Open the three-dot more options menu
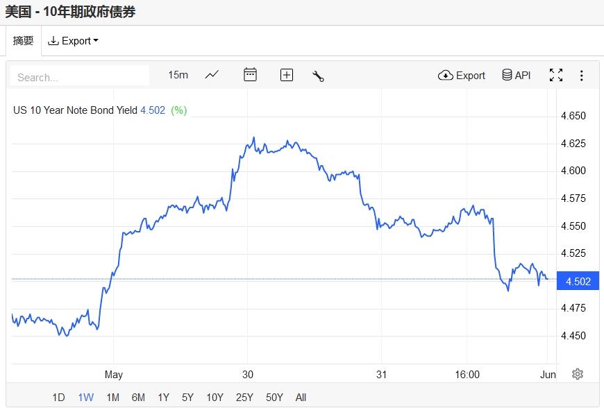The width and height of the screenshot is (604, 408). 582,75
